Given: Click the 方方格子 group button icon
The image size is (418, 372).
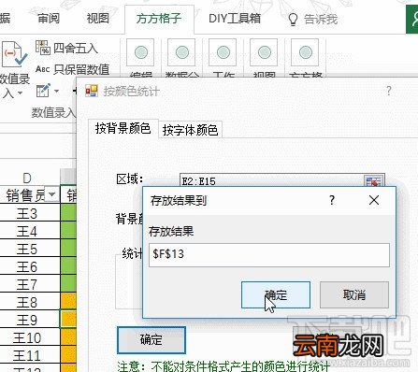Looking at the screenshot, I should click(x=305, y=52).
